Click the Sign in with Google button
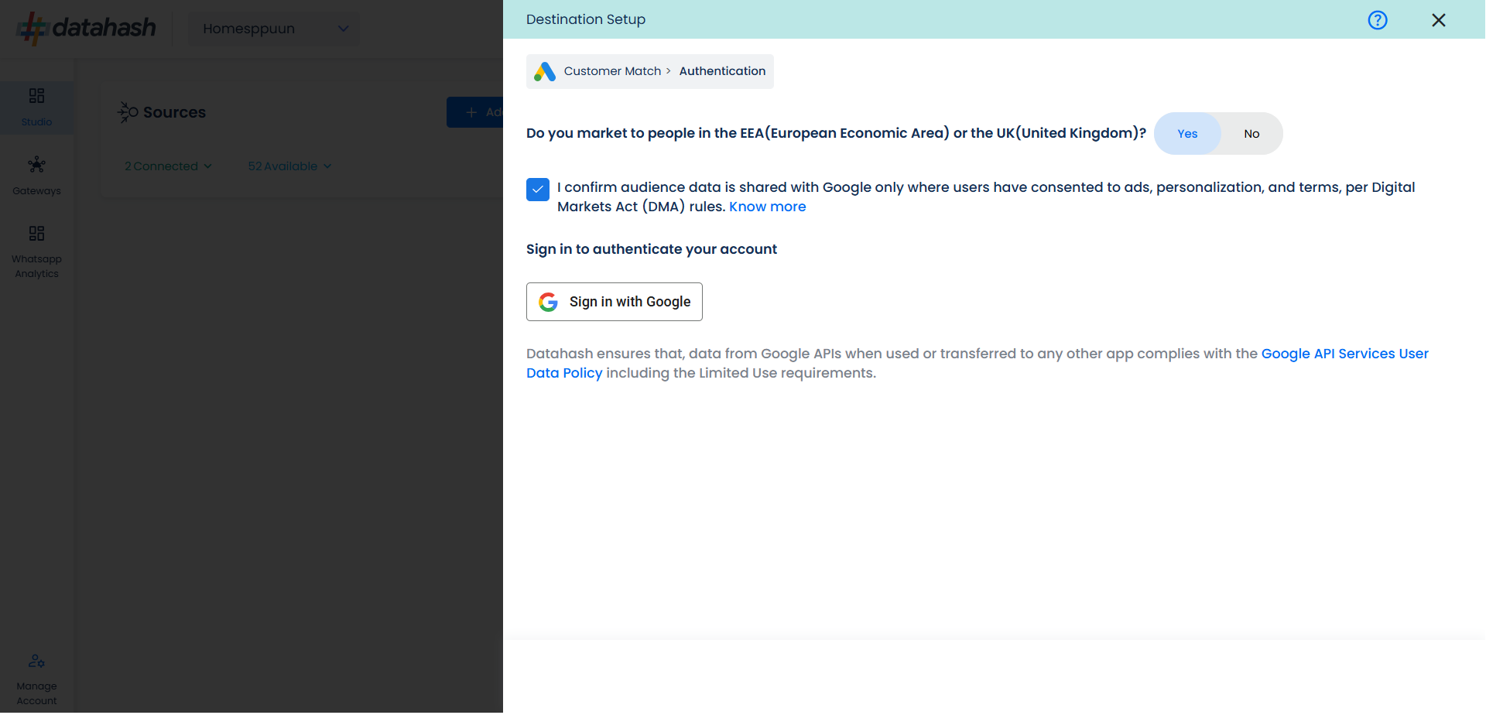This screenshot has height=715, width=1486. (615, 302)
